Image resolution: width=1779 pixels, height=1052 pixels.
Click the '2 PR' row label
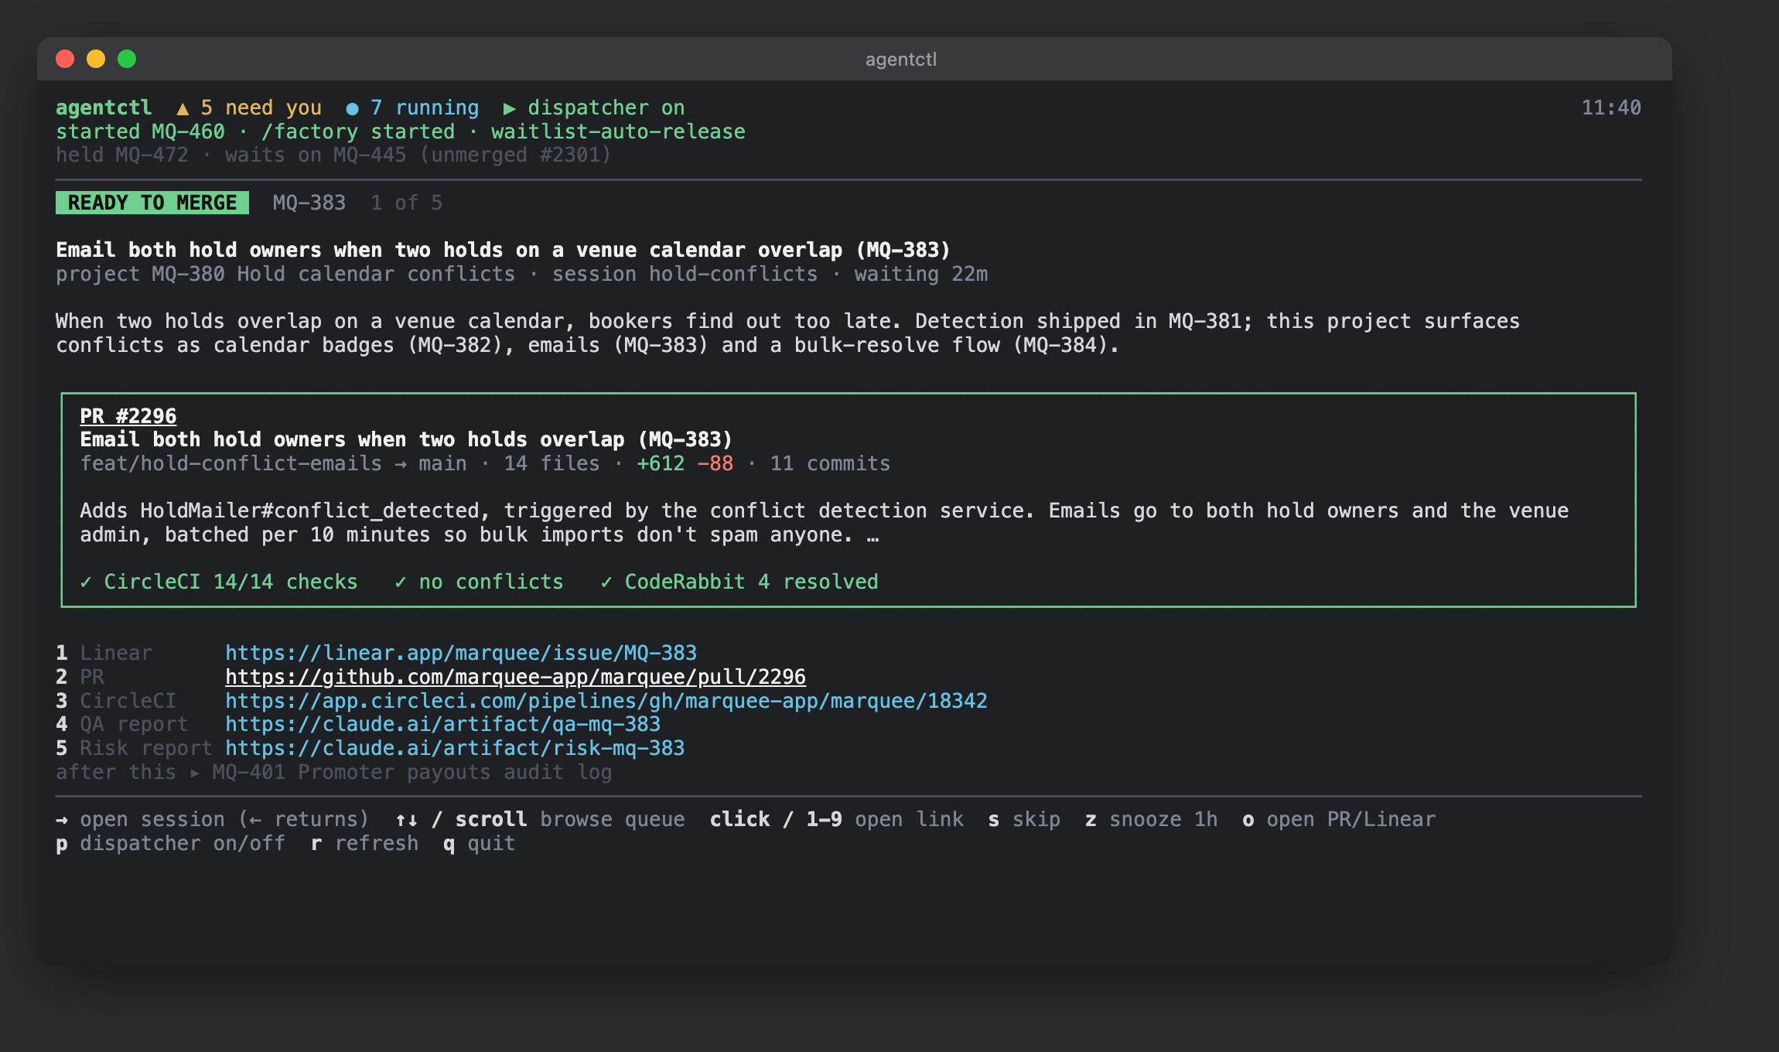(80, 677)
